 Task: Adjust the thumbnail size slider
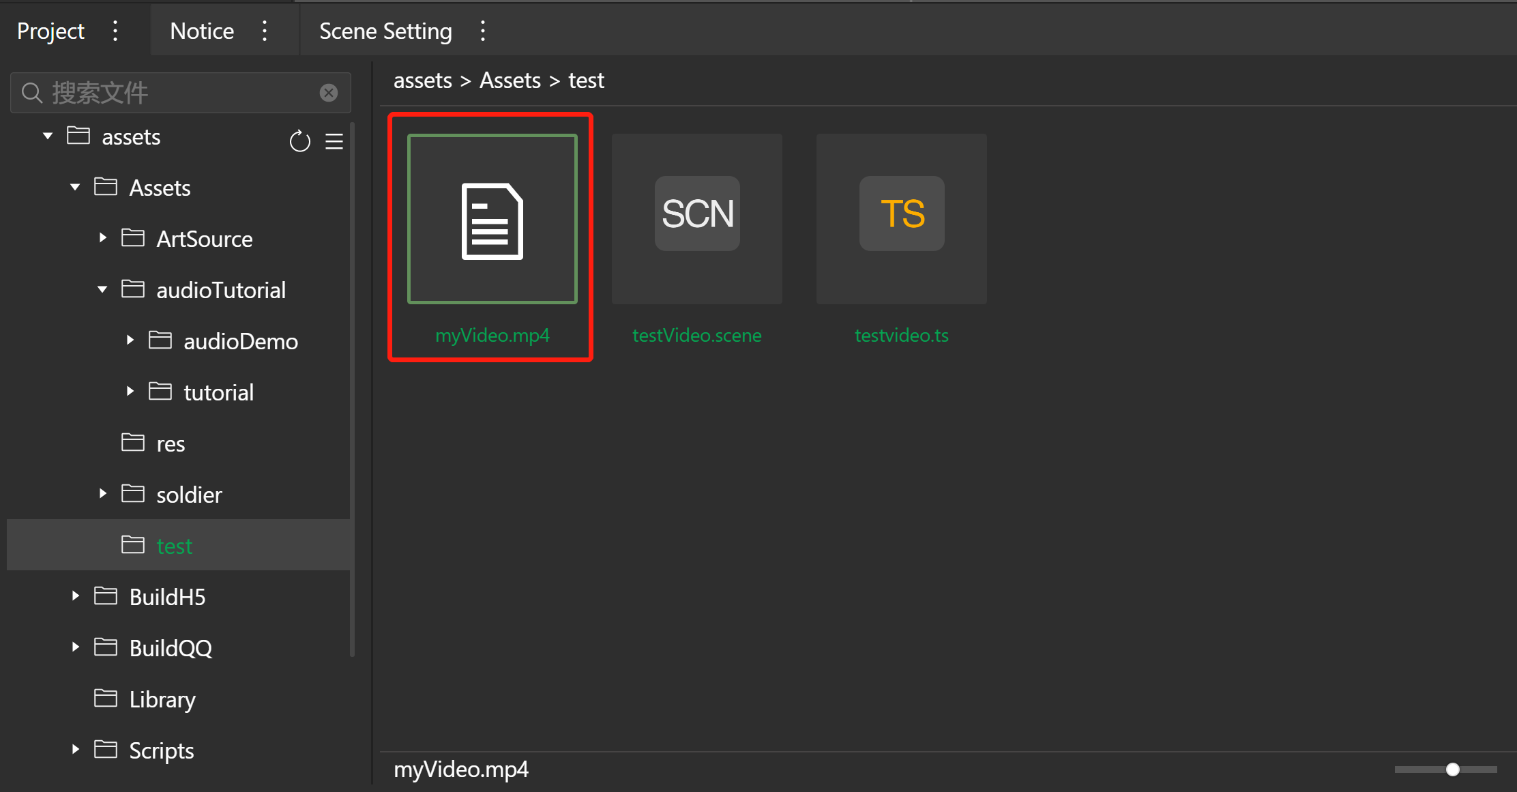(x=1452, y=769)
